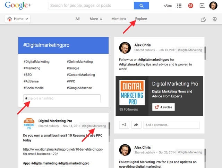Open the Google apps grid icon
The height and width of the screenshot is (168, 222).
(179, 6)
